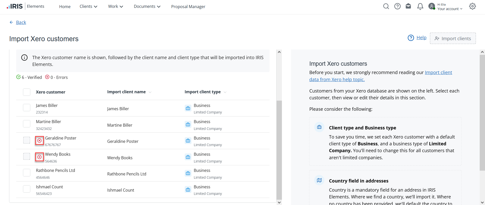Tick the dashed checkbox for Geraldine Poster
The image size is (485, 205).
point(27,140)
